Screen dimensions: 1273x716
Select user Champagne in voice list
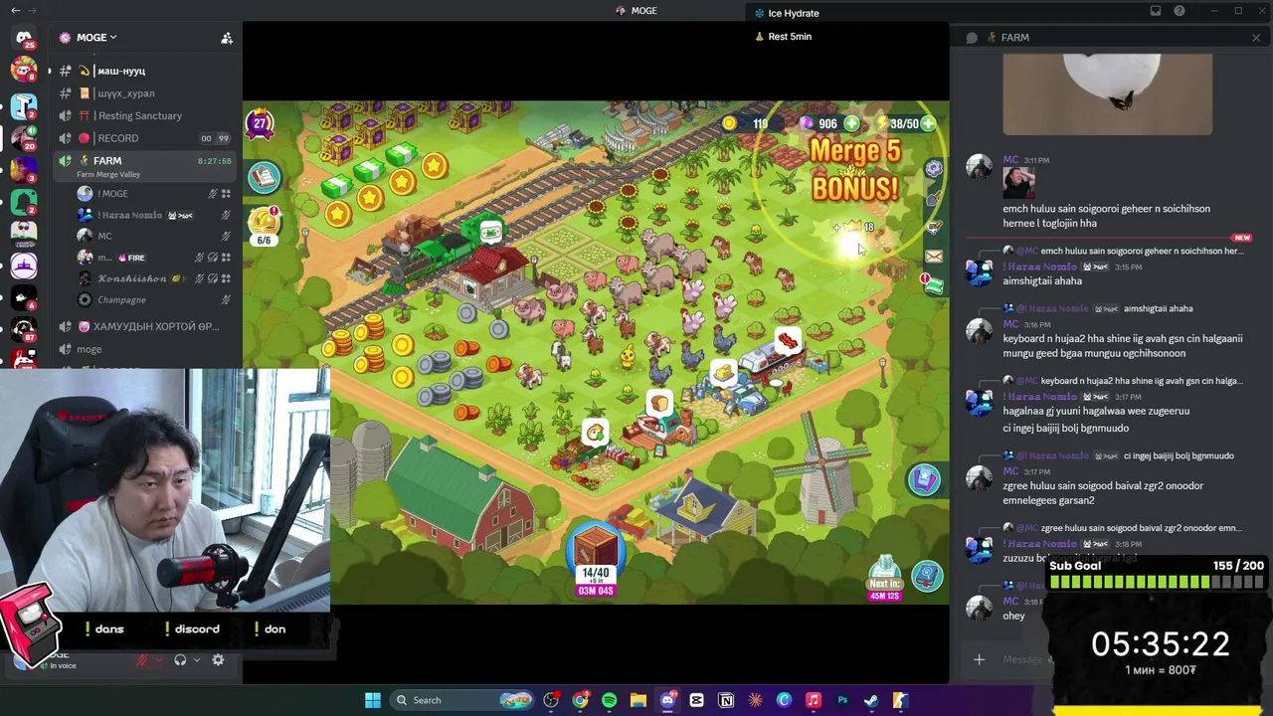tap(154, 299)
